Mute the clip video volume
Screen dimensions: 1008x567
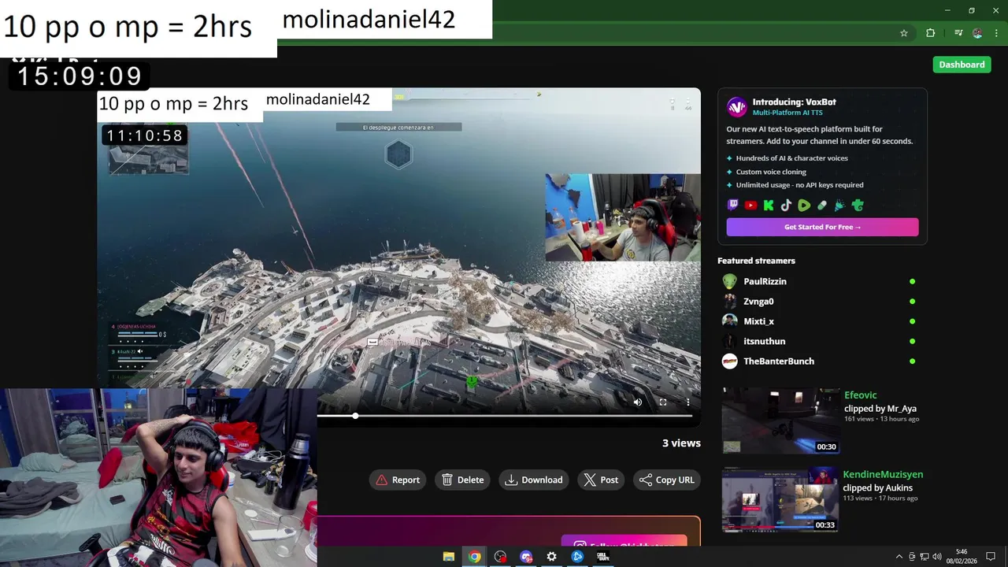pos(638,402)
